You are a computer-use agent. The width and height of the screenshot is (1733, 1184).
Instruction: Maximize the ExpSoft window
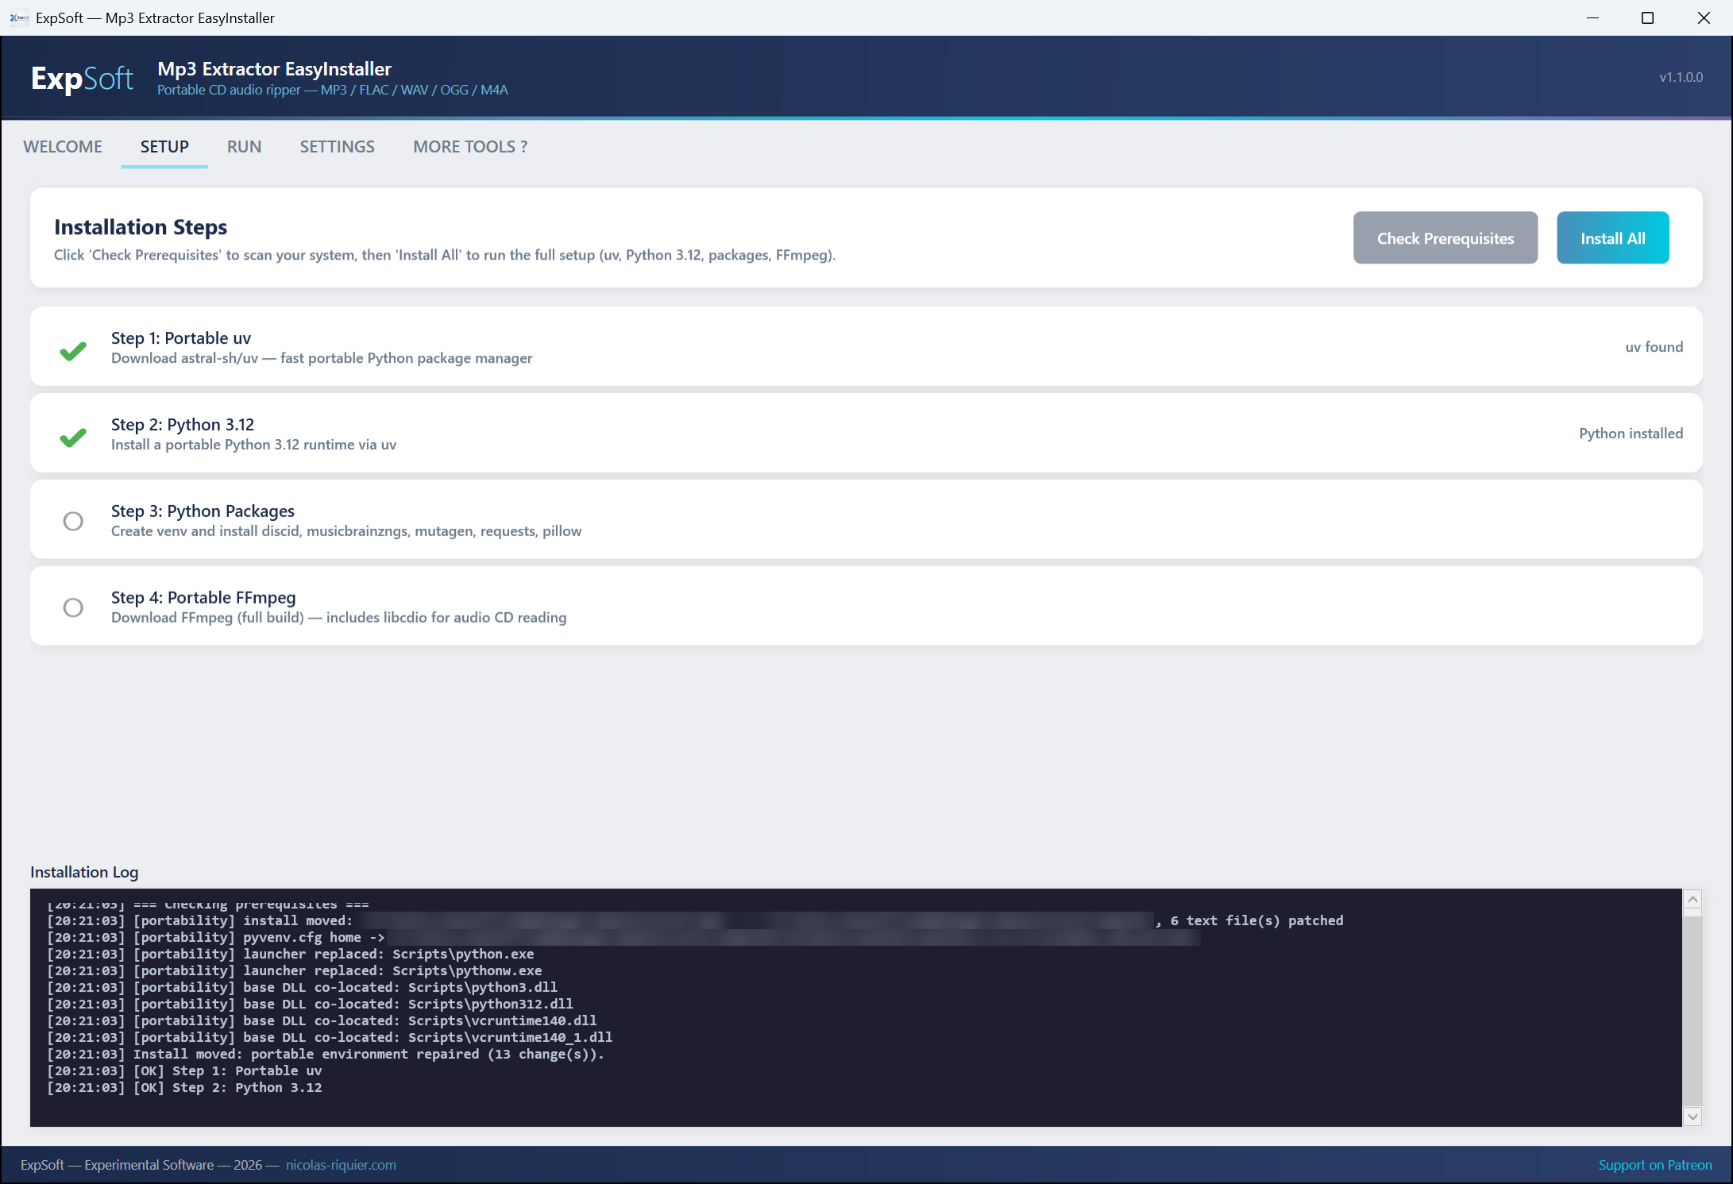pyautogui.click(x=1647, y=17)
